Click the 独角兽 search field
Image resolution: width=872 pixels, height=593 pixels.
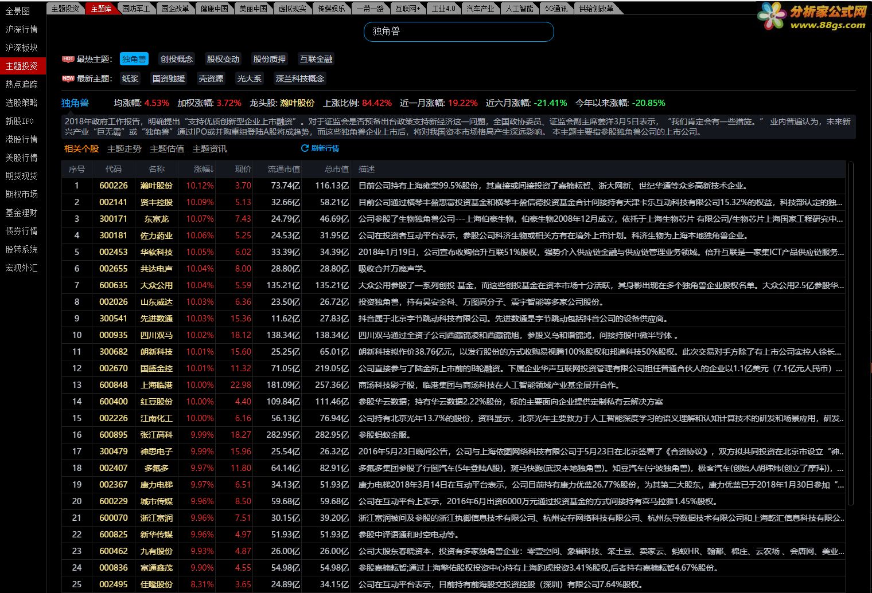[459, 32]
